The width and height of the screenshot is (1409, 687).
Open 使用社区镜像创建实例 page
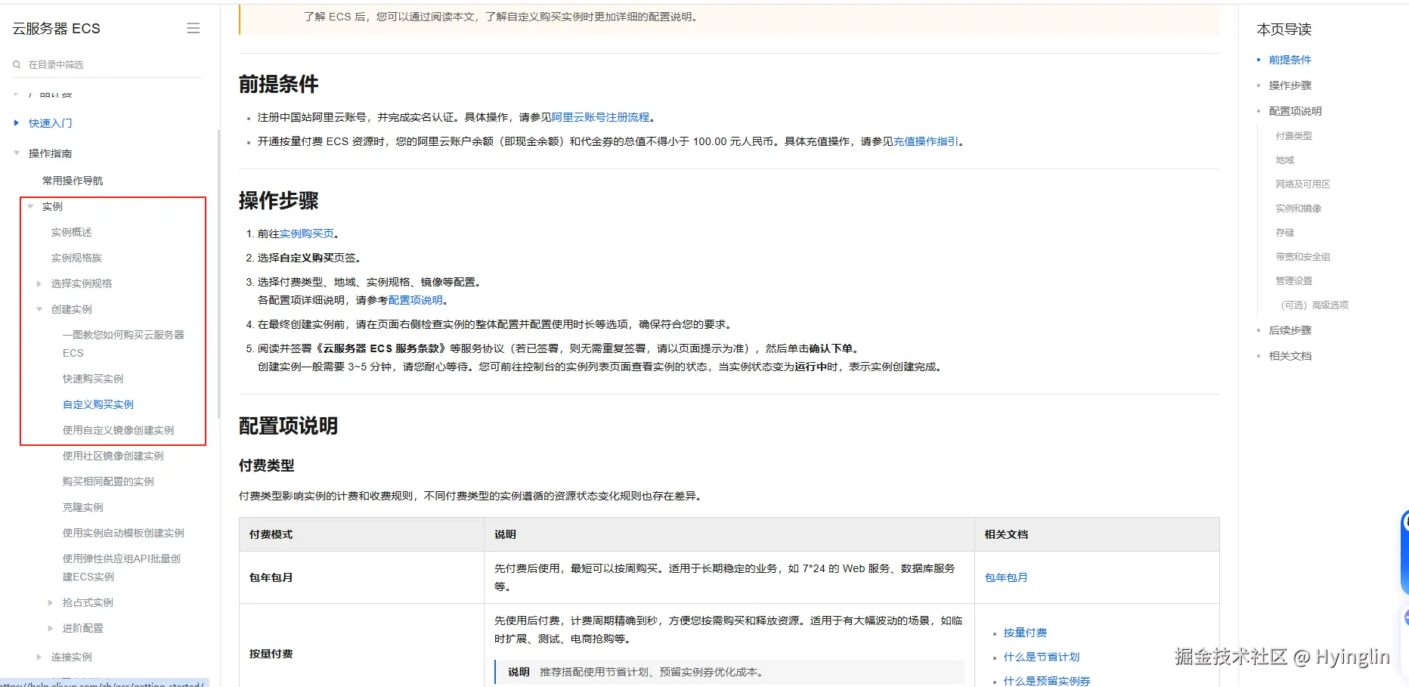click(113, 456)
